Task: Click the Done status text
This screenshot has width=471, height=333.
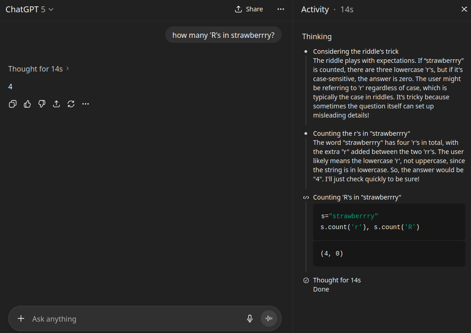Action: click(x=321, y=289)
